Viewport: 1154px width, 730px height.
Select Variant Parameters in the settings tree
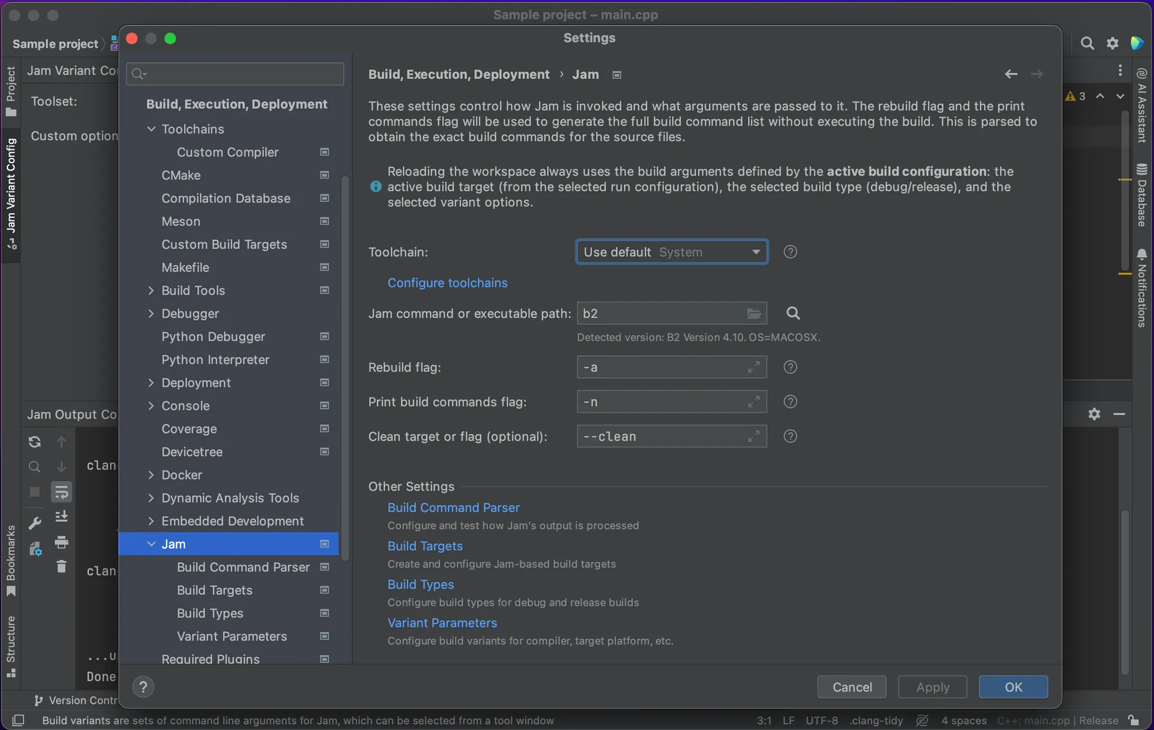(229, 636)
